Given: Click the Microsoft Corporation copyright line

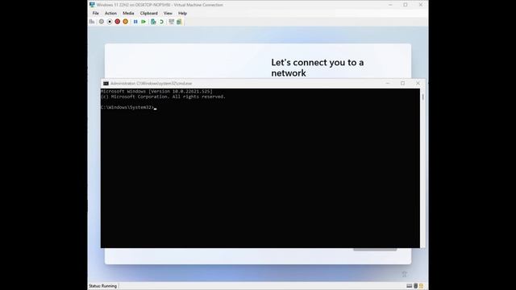Looking at the screenshot, I should (x=163, y=97).
